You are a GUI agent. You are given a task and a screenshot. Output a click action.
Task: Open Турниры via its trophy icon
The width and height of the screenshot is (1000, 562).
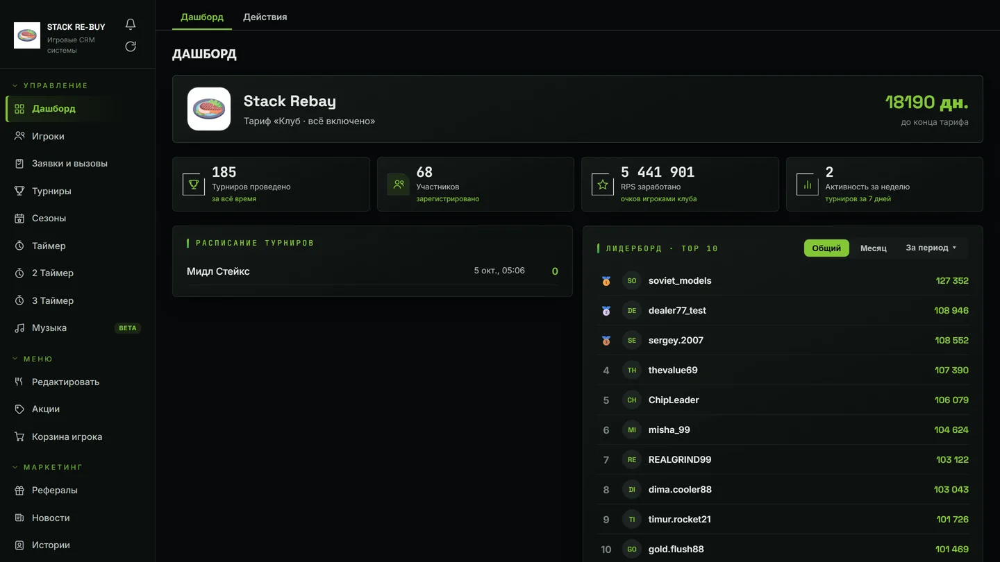click(x=19, y=191)
